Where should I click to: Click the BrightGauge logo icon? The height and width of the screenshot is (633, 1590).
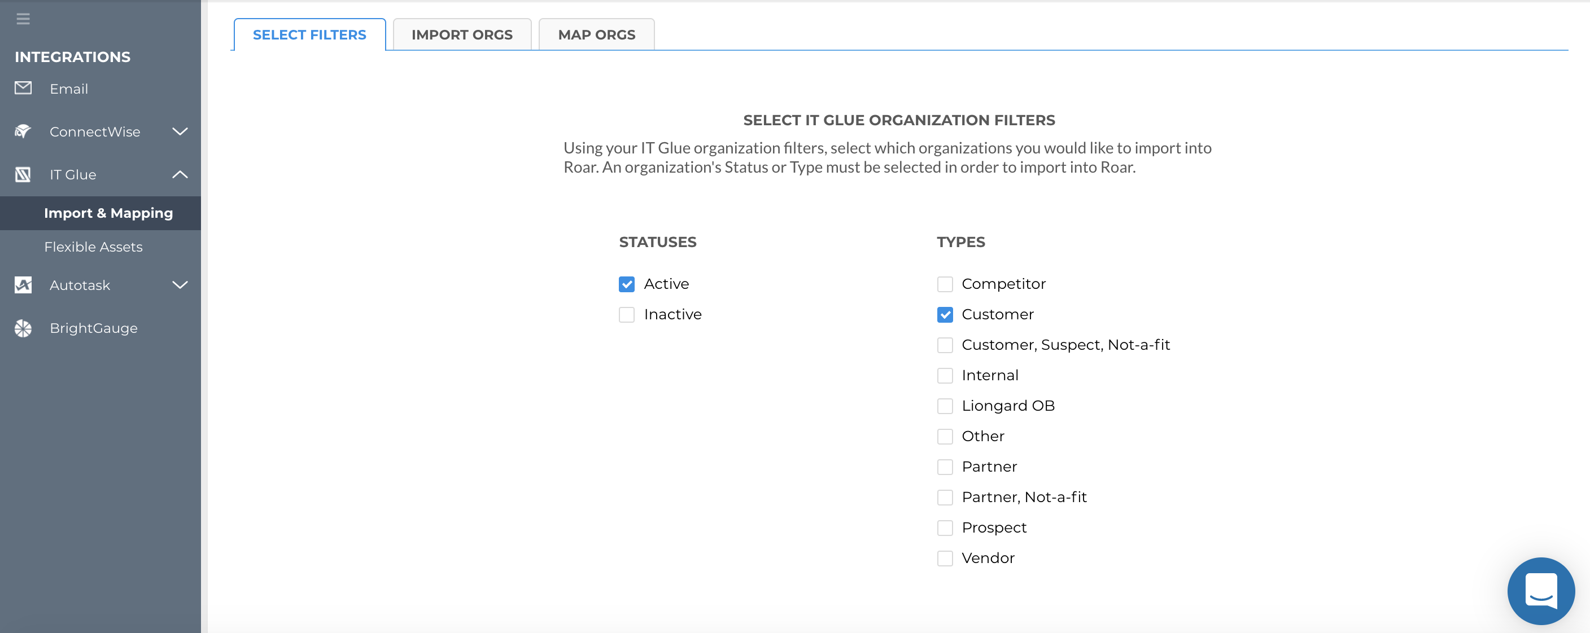tap(23, 328)
